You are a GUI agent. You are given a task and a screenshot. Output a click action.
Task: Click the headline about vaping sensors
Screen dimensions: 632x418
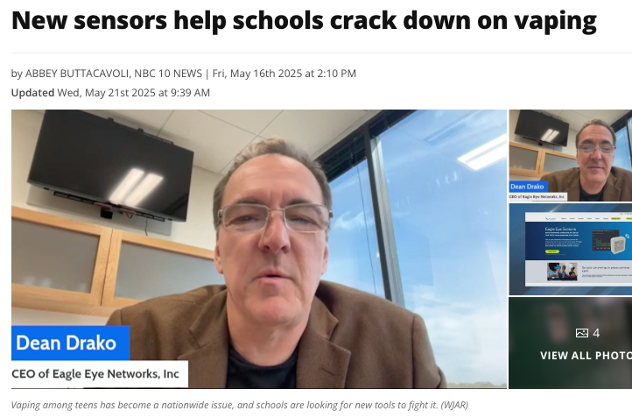pos(304,20)
